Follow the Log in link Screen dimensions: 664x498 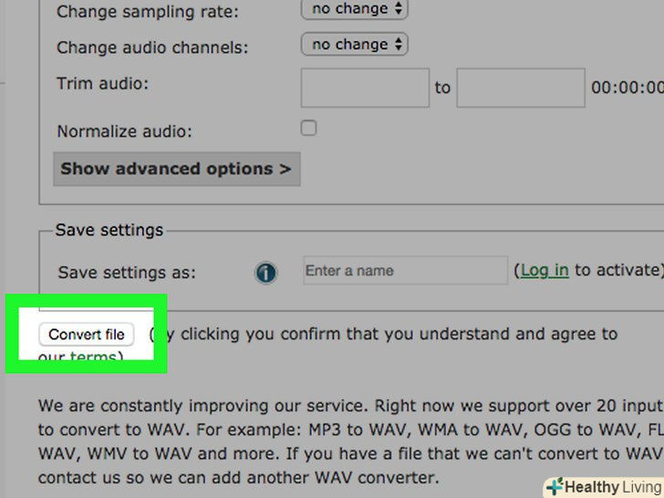click(545, 270)
